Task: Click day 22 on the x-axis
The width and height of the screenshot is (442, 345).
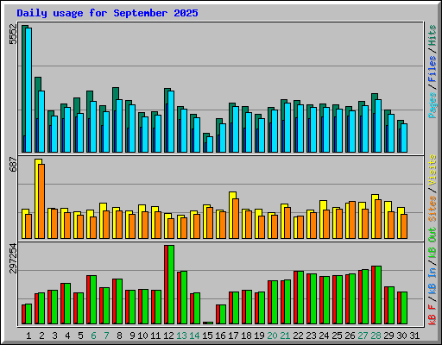Action: [x=298, y=336]
